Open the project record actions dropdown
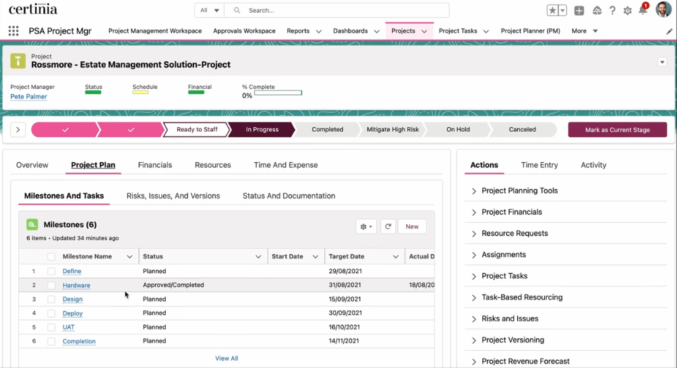This screenshot has width=677, height=368. pos(662,62)
